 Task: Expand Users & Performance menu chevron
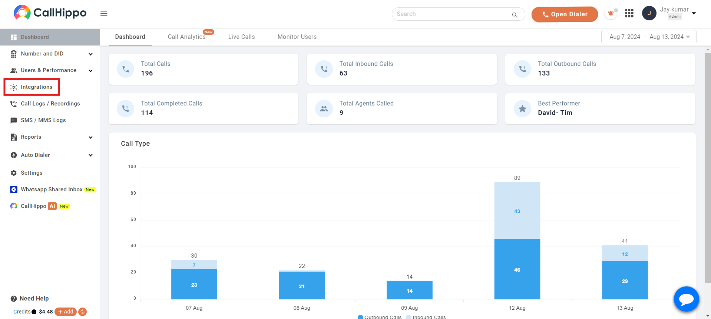pyautogui.click(x=90, y=71)
